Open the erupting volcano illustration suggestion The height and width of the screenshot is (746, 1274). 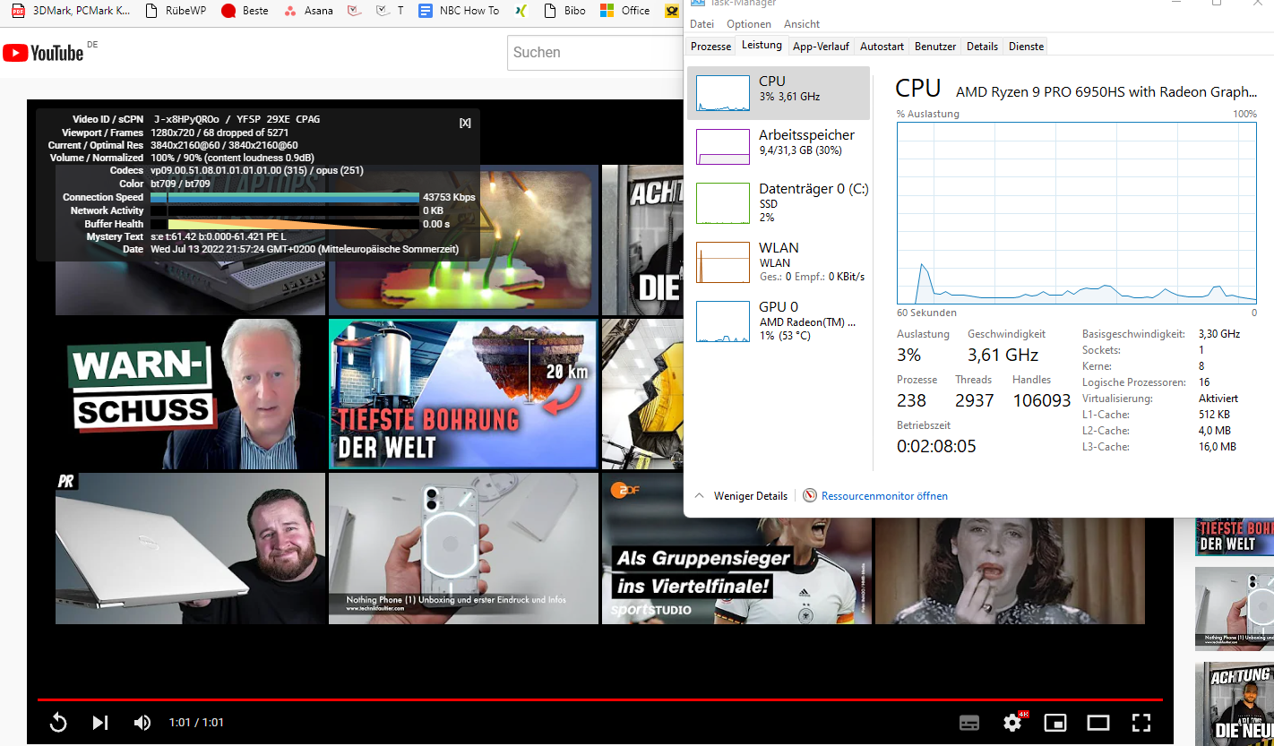[462, 240]
